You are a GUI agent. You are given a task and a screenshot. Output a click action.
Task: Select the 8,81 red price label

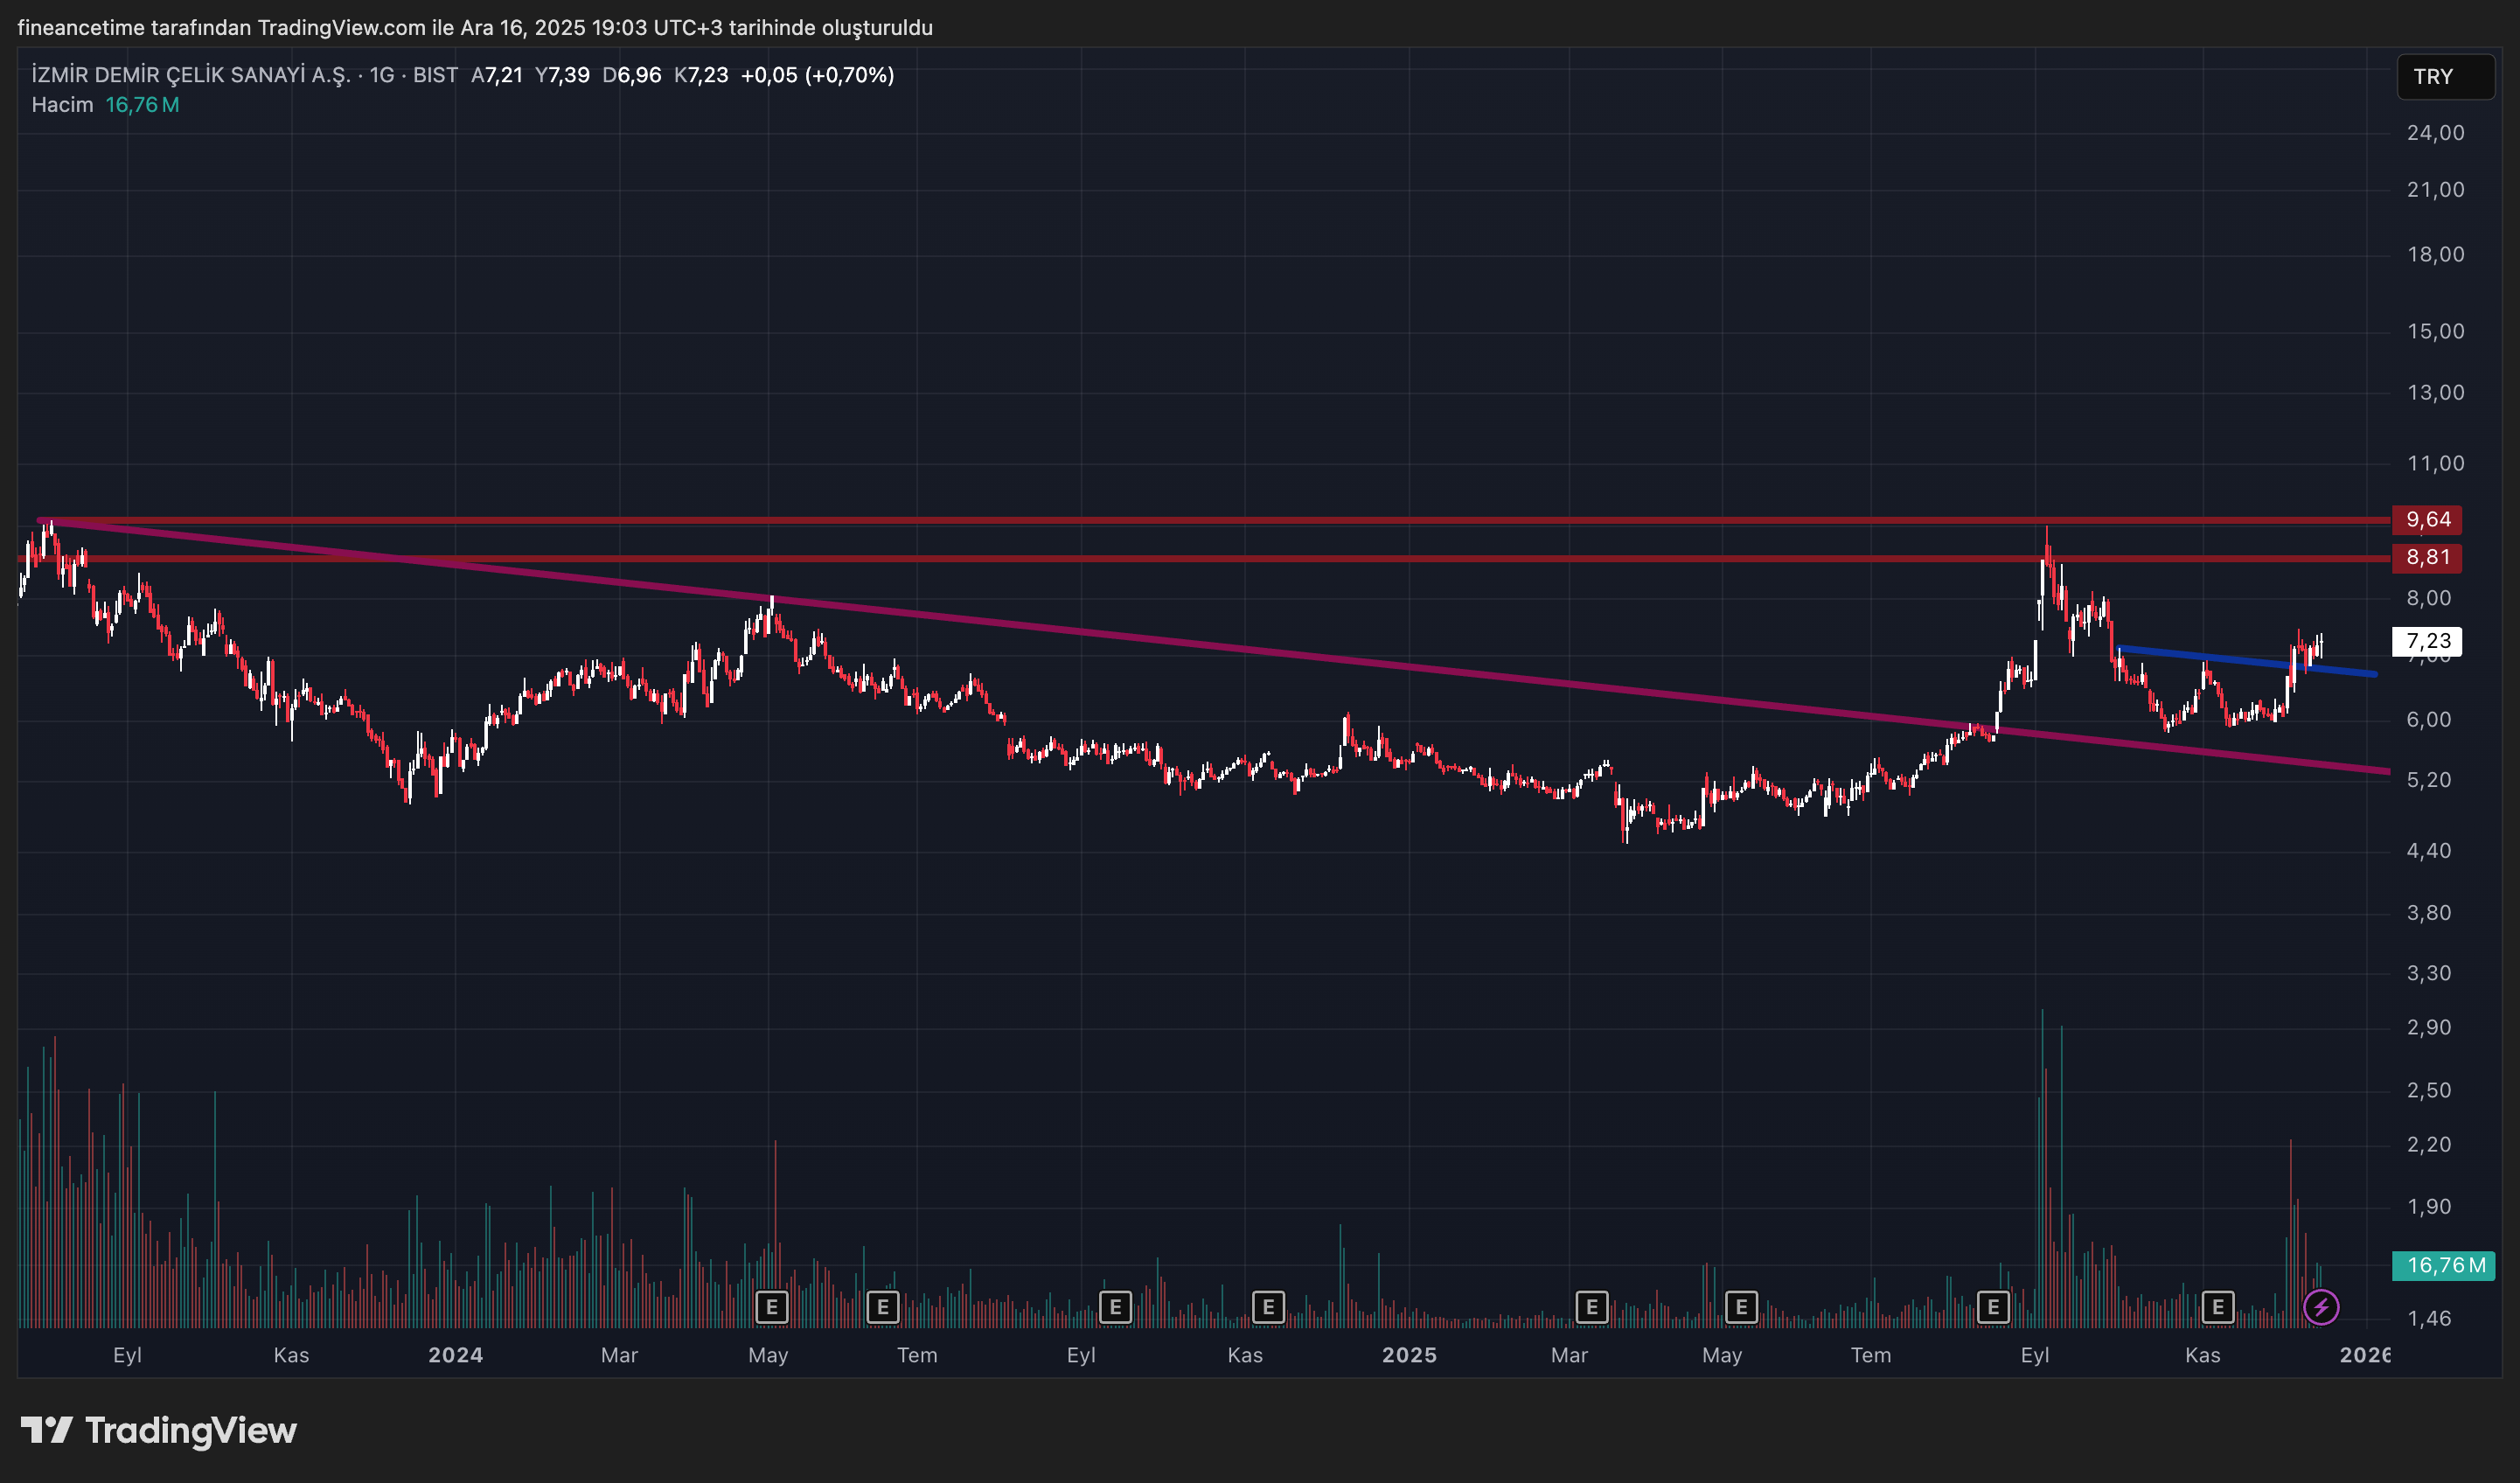click(x=2426, y=557)
